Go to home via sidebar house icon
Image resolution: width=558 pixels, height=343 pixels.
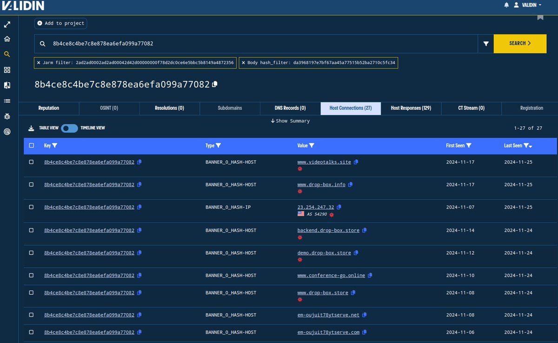pos(7,39)
